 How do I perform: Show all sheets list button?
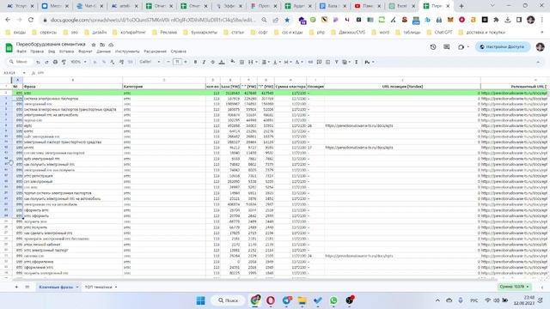click(x=27, y=288)
